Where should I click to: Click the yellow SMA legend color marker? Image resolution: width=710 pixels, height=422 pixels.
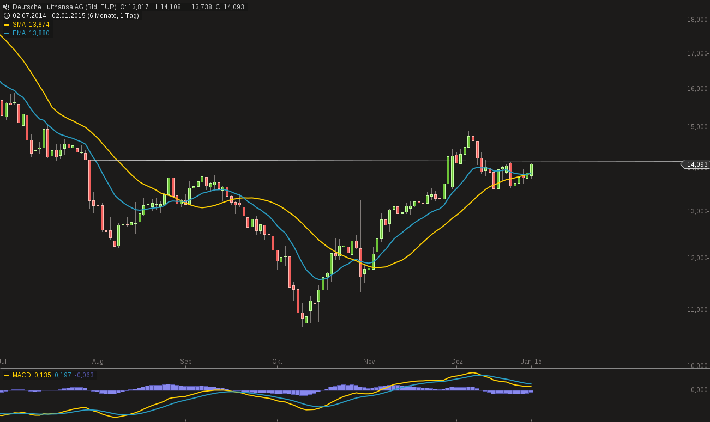coord(7,25)
